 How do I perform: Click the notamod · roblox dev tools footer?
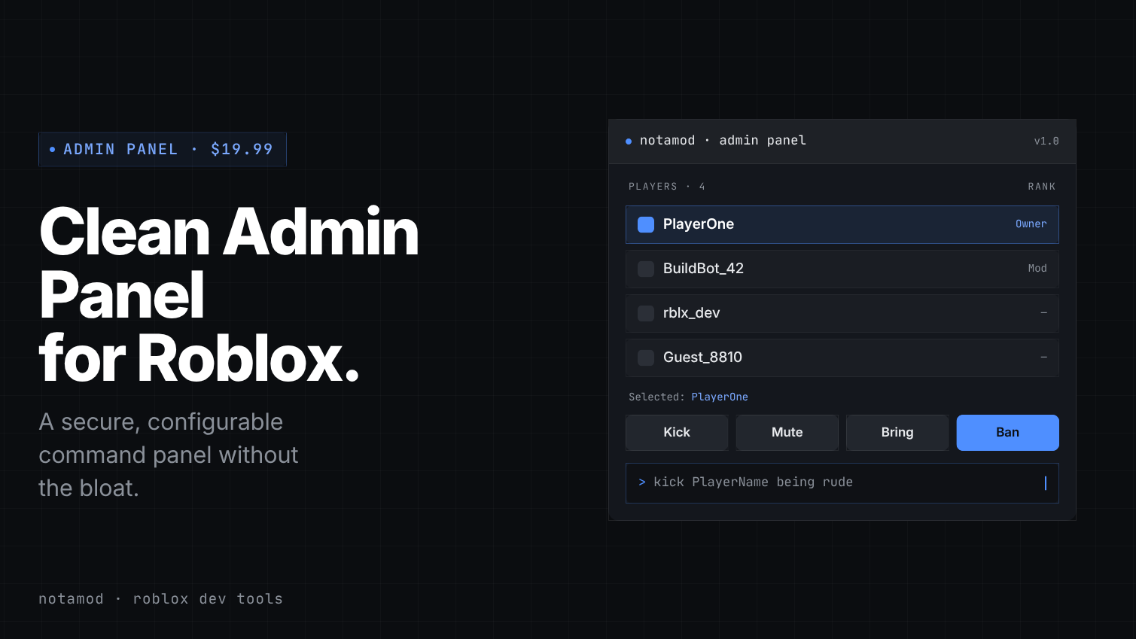(160, 599)
